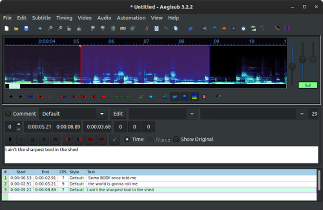Open the Automation menu
This screenshot has width=323, height=210.
tap(131, 18)
